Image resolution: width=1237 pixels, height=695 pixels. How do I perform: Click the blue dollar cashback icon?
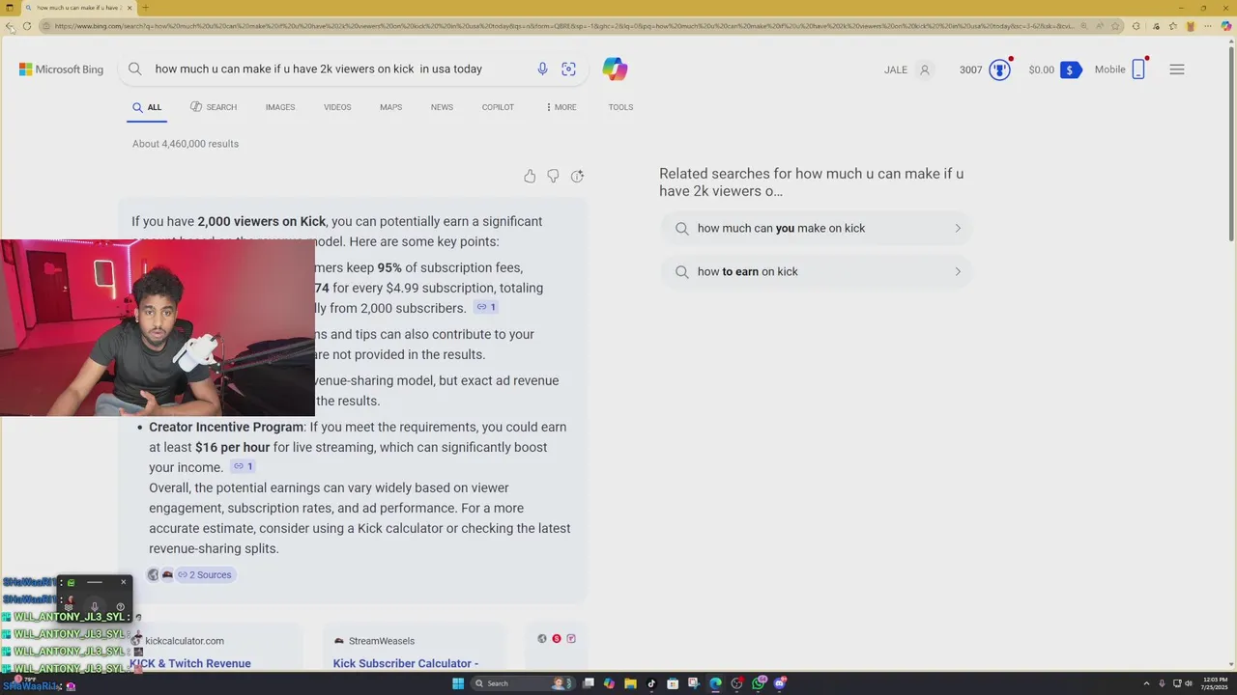(x=1070, y=69)
